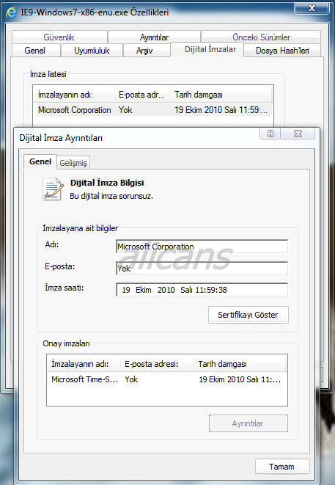Click E-posta adresi header in Onay imzaları
Viewport: 335px width, 485px height.
(157, 364)
